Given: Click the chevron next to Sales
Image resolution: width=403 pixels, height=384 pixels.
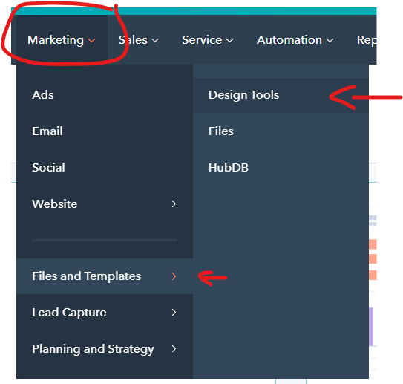Looking at the screenshot, I should coord(155,41).
